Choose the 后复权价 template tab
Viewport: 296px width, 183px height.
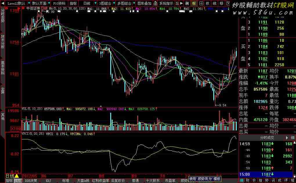(118, 181)
